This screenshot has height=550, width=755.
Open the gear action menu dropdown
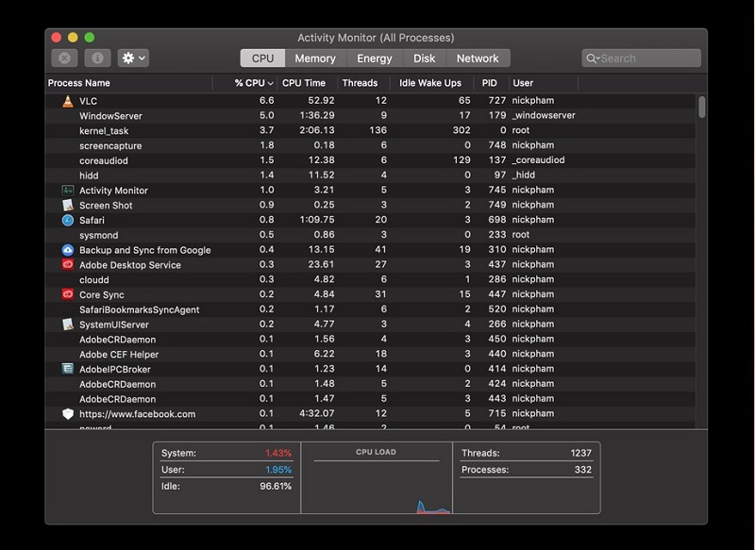pos(133,58)
